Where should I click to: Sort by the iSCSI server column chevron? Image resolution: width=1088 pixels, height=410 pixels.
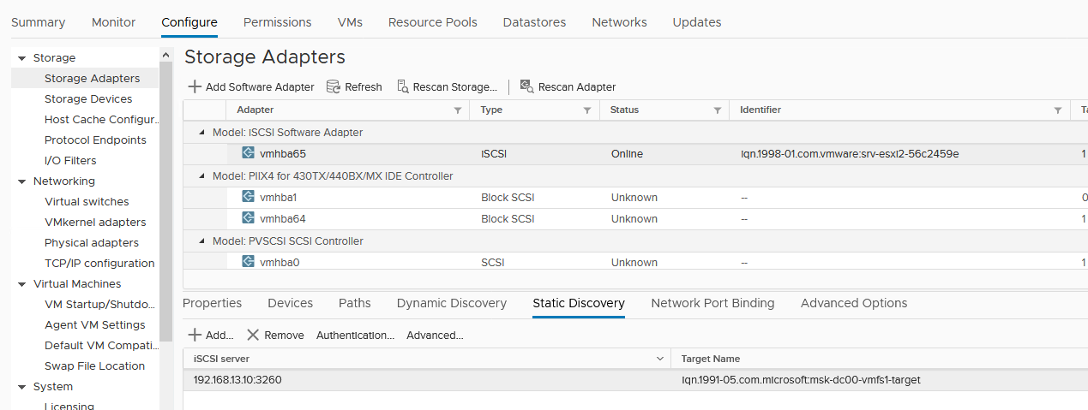coord(660,359)
